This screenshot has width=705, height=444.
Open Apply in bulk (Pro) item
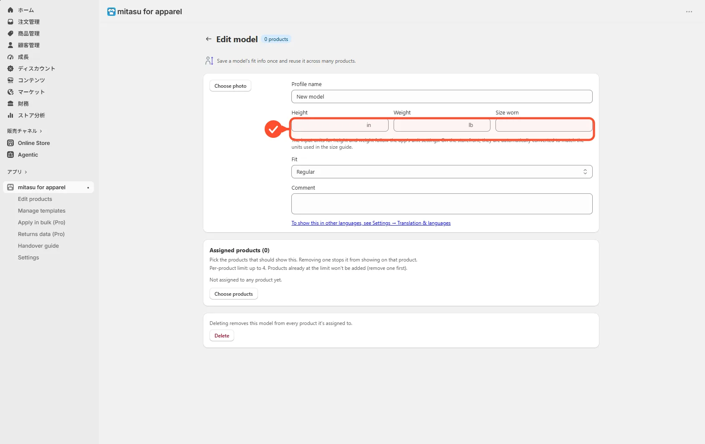point(42,222)
